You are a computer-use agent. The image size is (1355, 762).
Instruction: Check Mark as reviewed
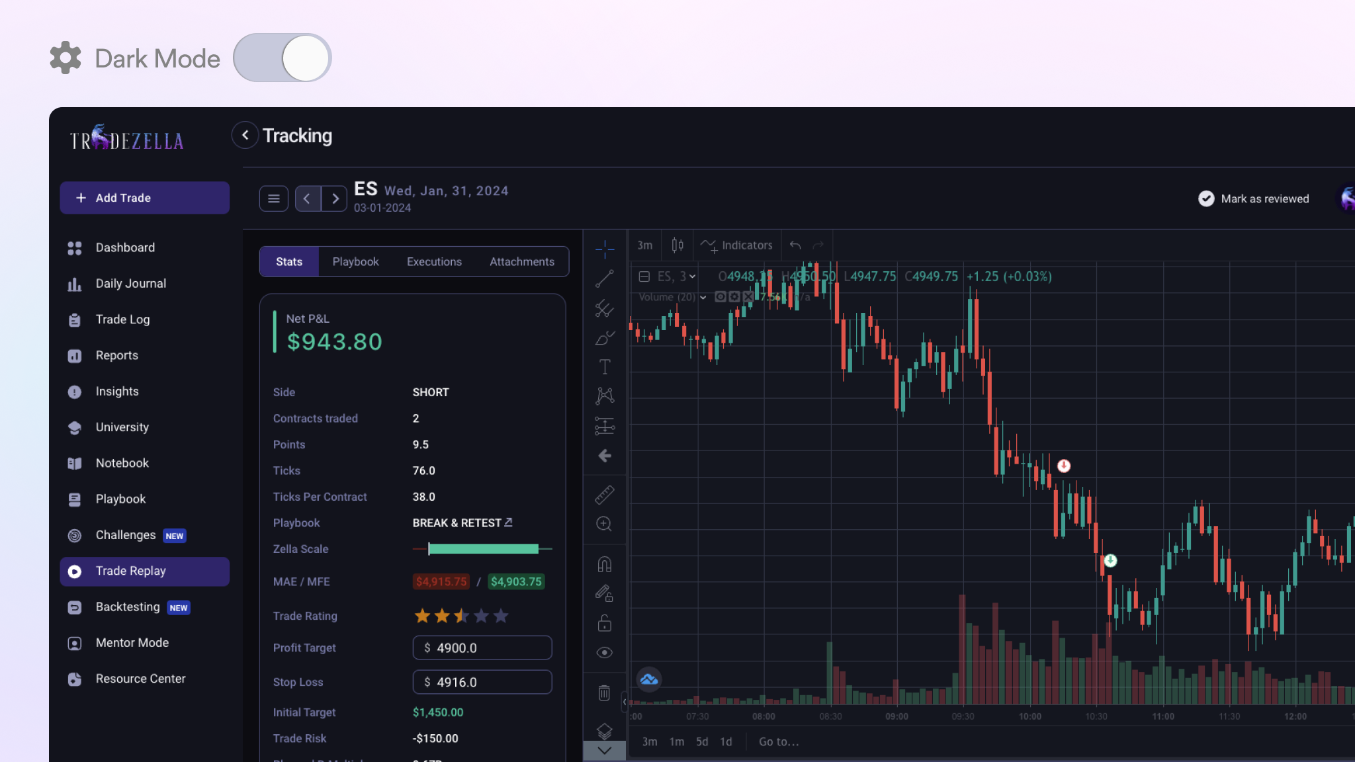(x=1206, y=198)
